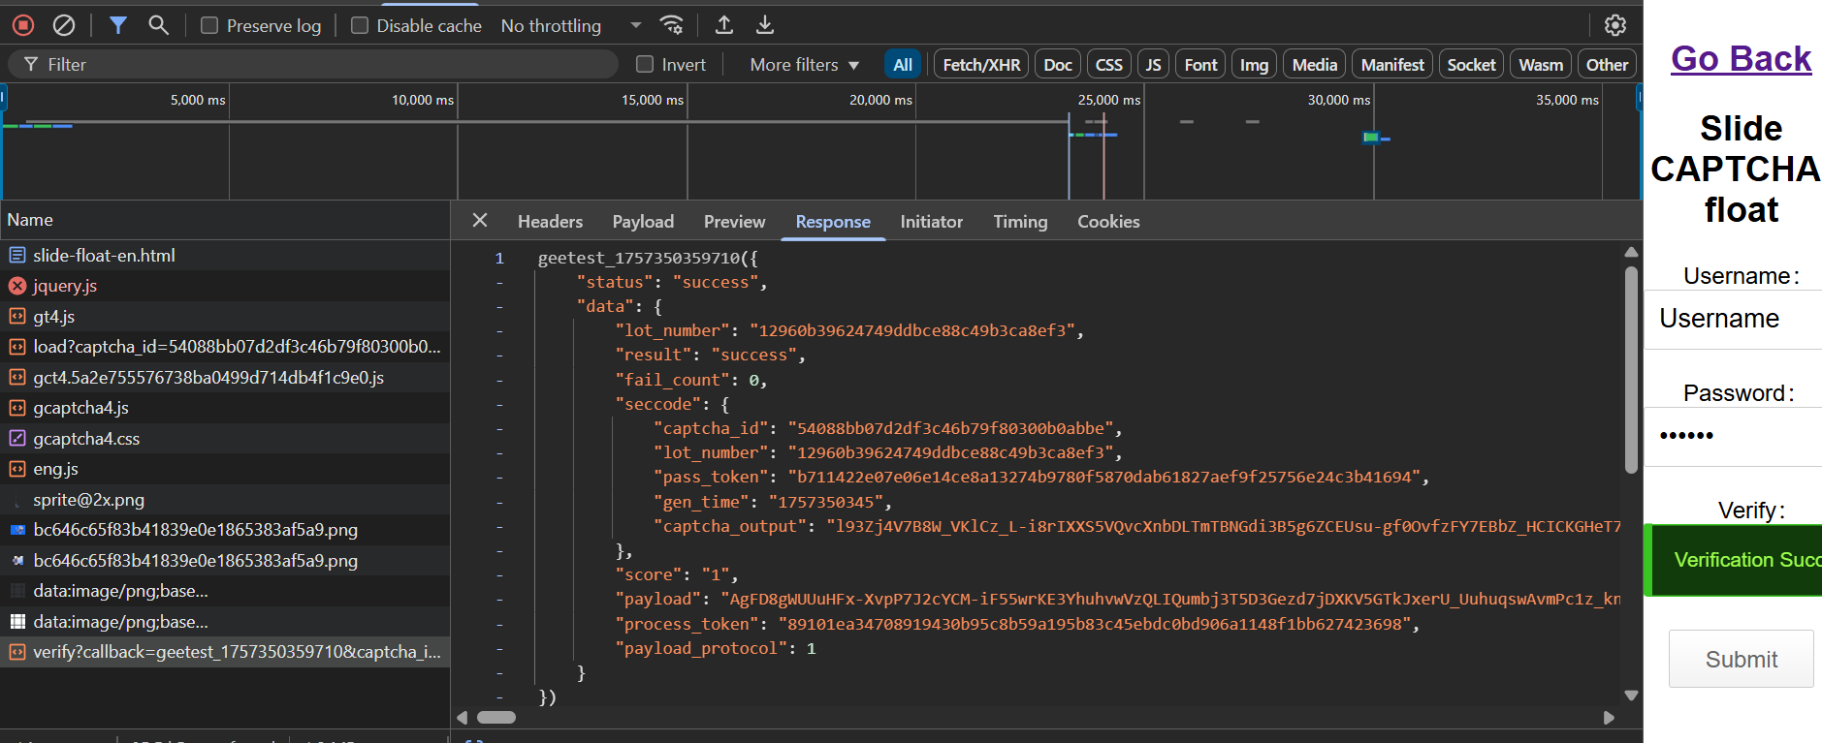Toggle the Invert filter checkbox
The image size is (1822, 743).
point(645,65)
